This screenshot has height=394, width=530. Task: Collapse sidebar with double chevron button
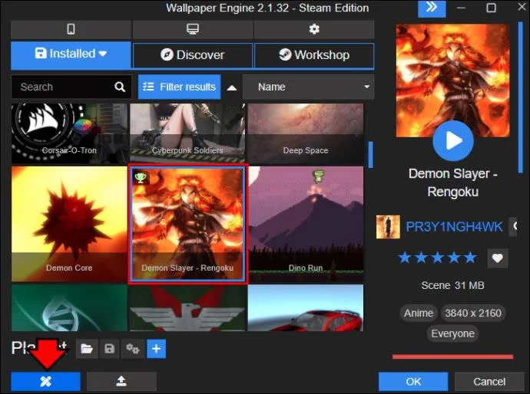[432, 8]
